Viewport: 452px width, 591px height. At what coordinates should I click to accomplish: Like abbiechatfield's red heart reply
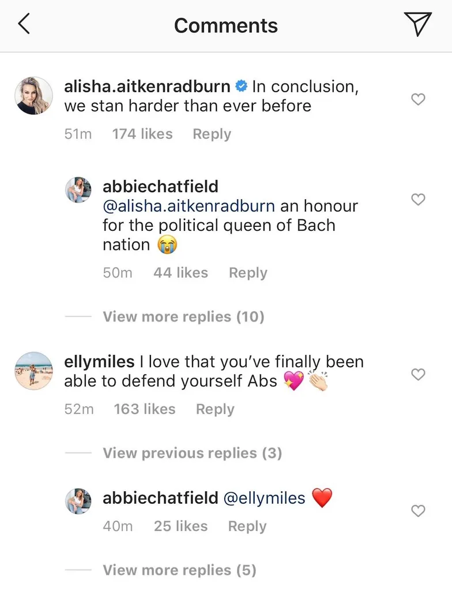(x=418, y=511)
